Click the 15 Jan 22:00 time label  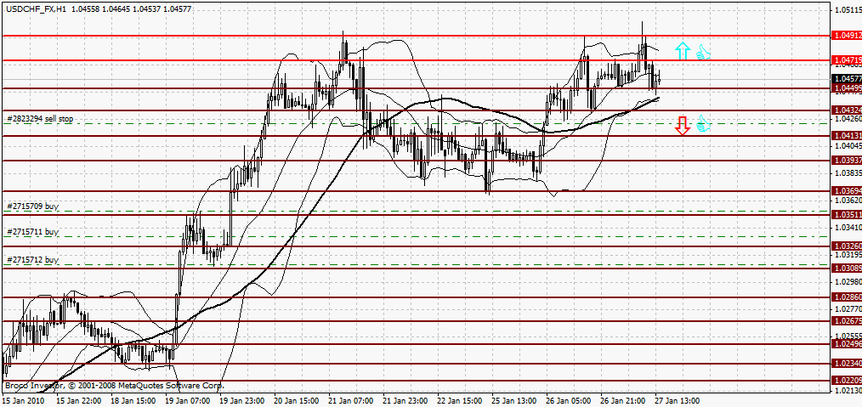pyautogui.click(x=77, y=402)
